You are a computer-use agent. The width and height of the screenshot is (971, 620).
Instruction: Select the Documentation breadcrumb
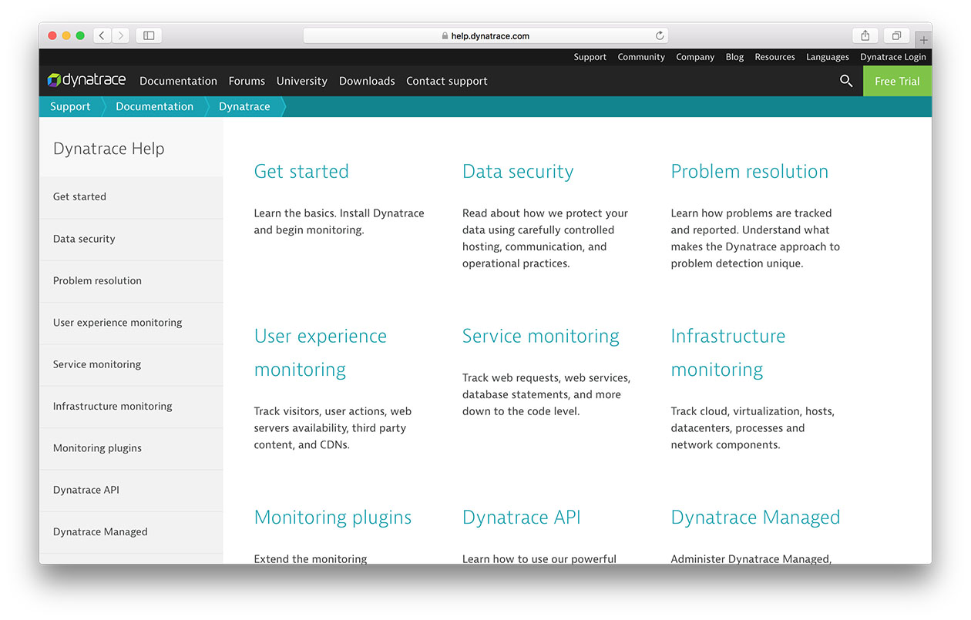(x=154, y=106)
